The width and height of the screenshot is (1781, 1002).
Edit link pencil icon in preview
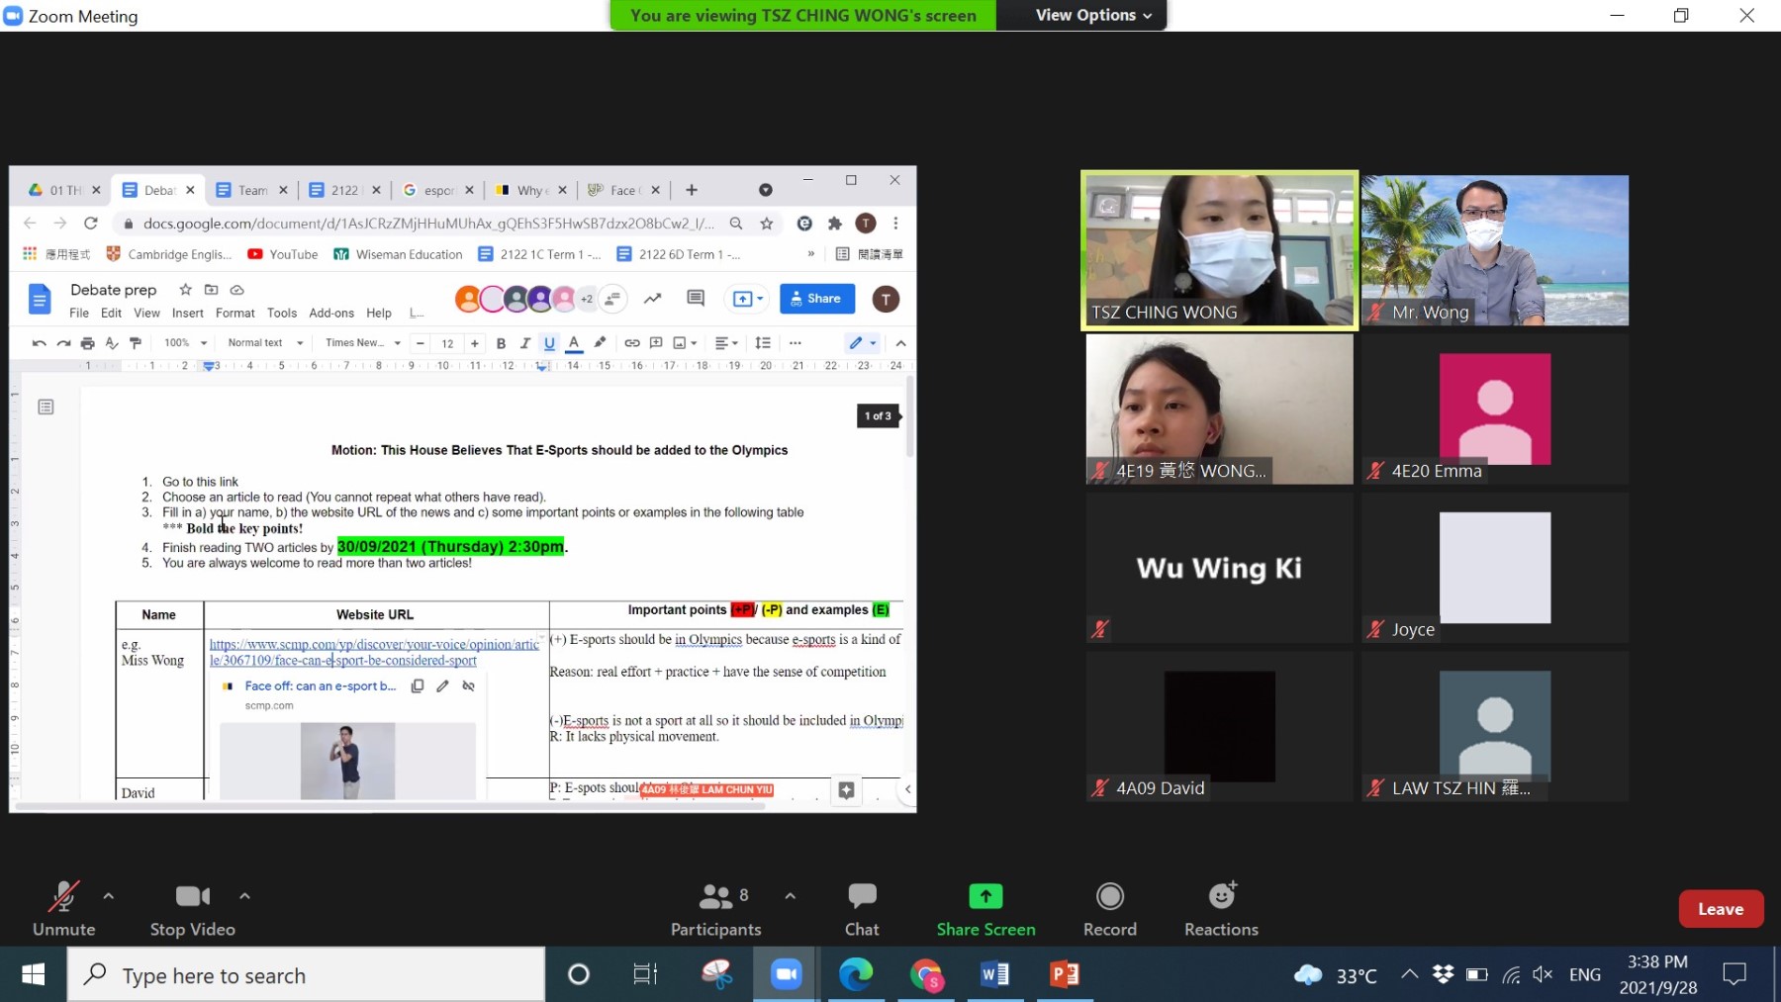point(442,685)
